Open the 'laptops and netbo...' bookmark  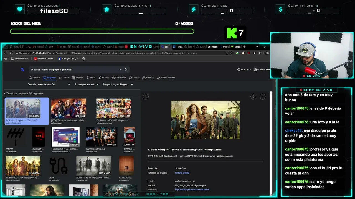pyautogui.click(x=44, y=59)
